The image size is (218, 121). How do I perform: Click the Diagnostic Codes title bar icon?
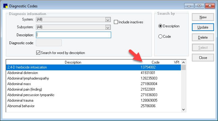click(x=6, y=6)
